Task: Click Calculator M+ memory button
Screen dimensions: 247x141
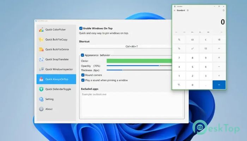Action: click(x=192, y=32)
